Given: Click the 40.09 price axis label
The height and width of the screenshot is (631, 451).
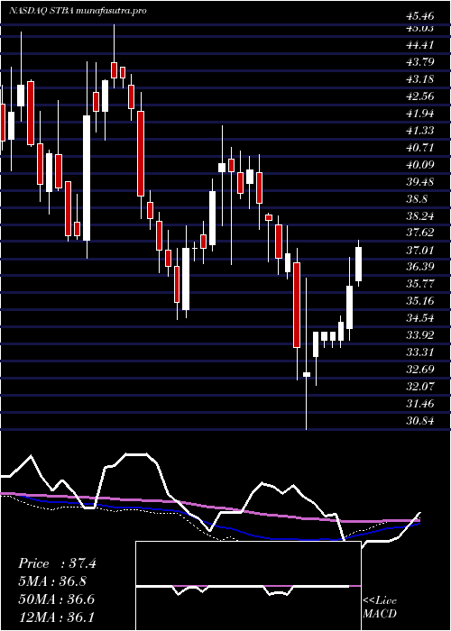Looking at the screenshot, I should click(420, 165).
